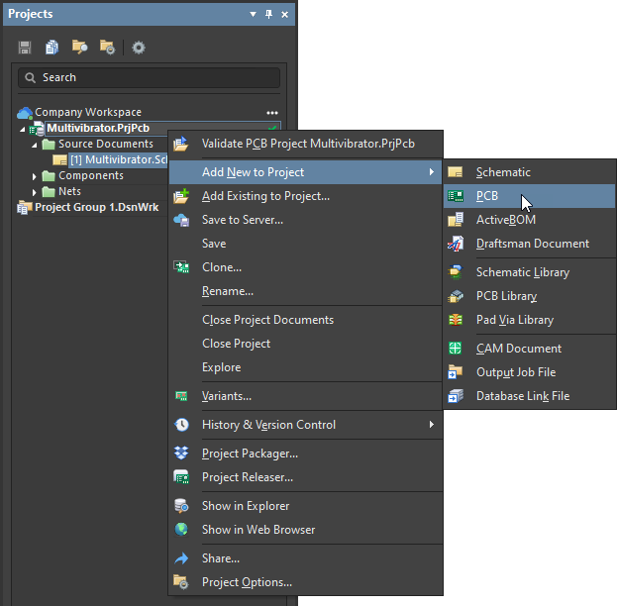Choose Close Project Documents
The width and height of the screenshot is (617, 606).
[x=306, y=320]
